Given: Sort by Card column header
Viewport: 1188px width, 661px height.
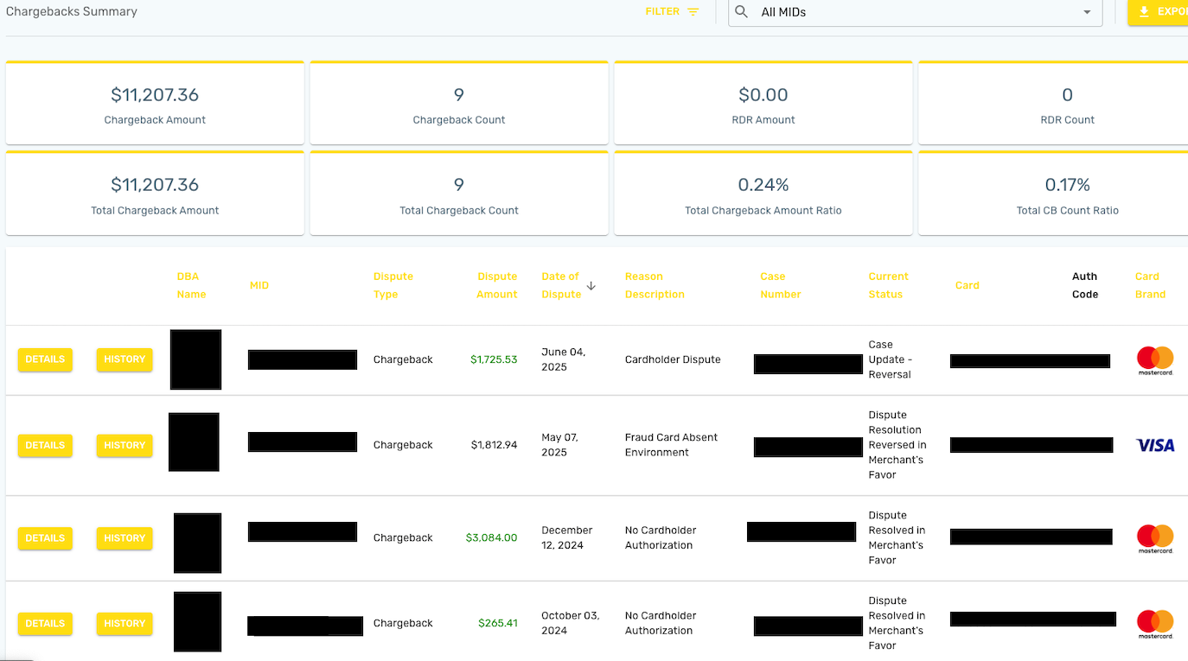Looking at the screenshot, I should (968, 285).
